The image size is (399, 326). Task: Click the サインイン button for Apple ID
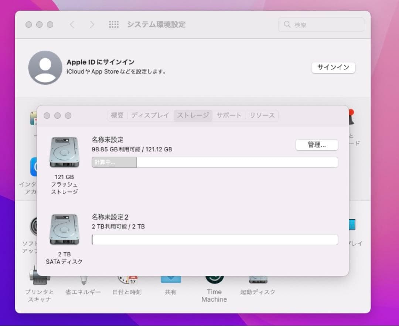[333, 68]
